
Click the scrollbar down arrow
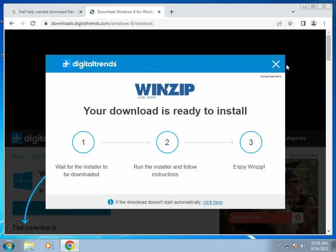pyautogui.click(x=328, y=231)
